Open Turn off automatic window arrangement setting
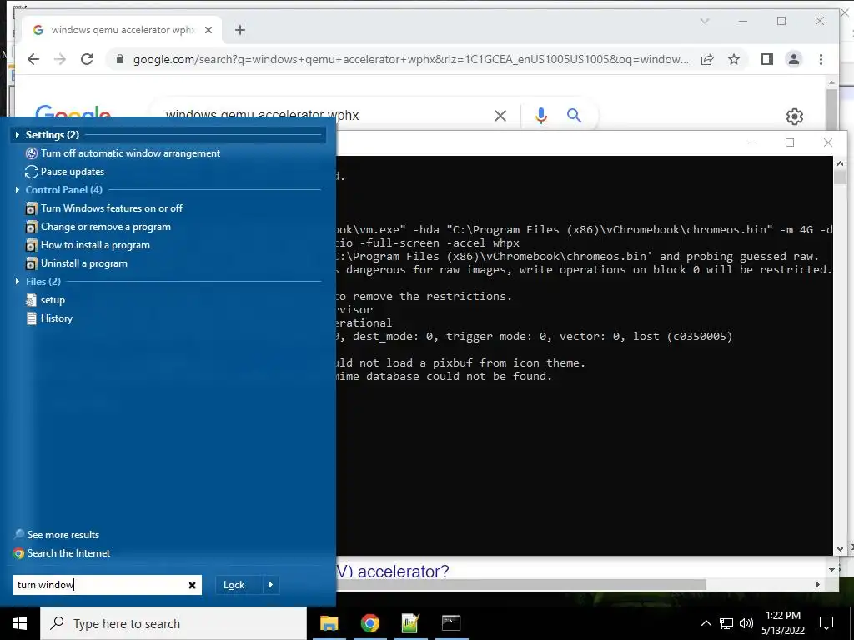Image resolution: width=854 pixels, height=640 pixels. click(123, 153)
